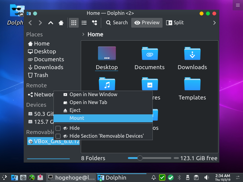Click the Dolphin window menu icon in title bar
The height and width of the screenshot is (182, 243).
coord(29,13)
